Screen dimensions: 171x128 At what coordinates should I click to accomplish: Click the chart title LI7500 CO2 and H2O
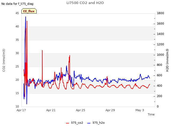(85, 3)
